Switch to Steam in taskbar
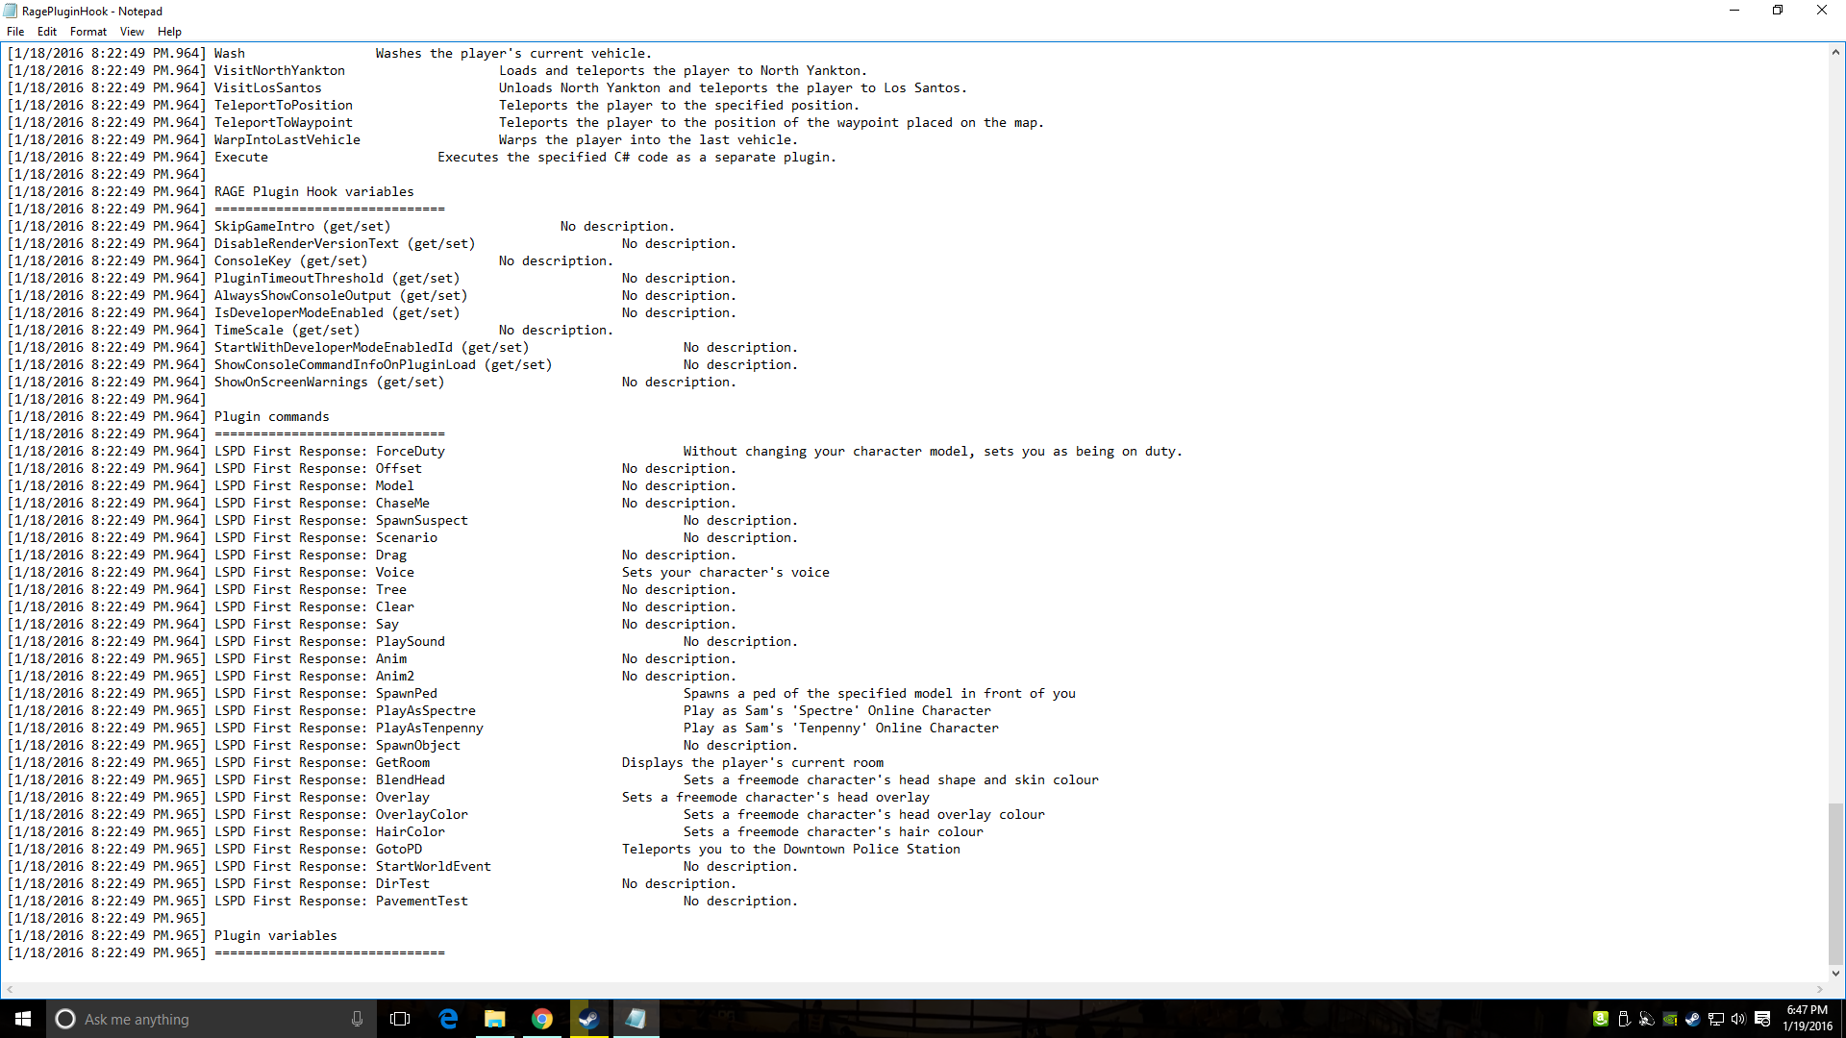The height and width of the screenshot is (1038, 1846). point(588,1019)
